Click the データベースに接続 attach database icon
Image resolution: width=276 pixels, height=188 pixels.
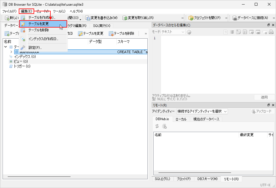point(235,18)
